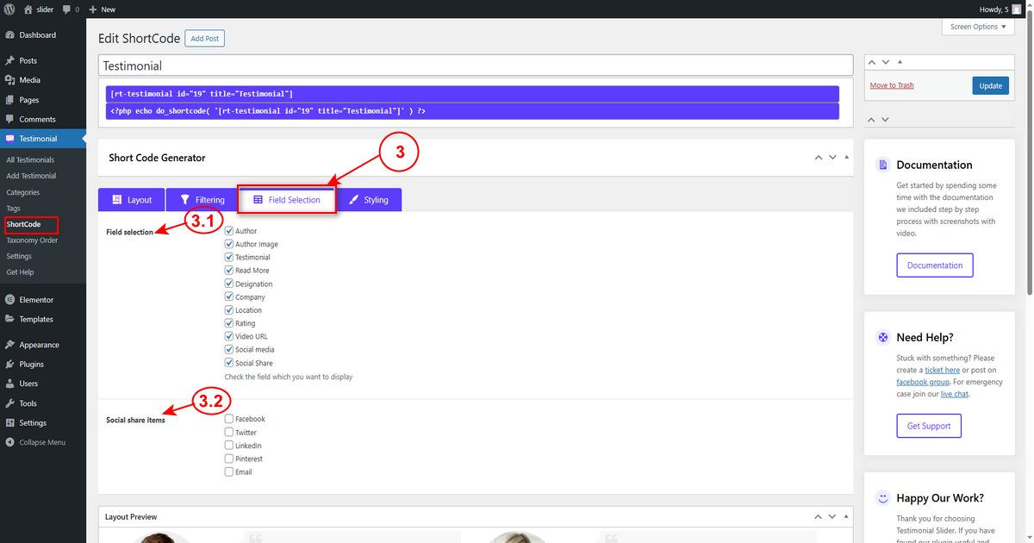Click the Add Post button
The height and width of the screenshot is (543, 1034).
[x=204, y=39]
